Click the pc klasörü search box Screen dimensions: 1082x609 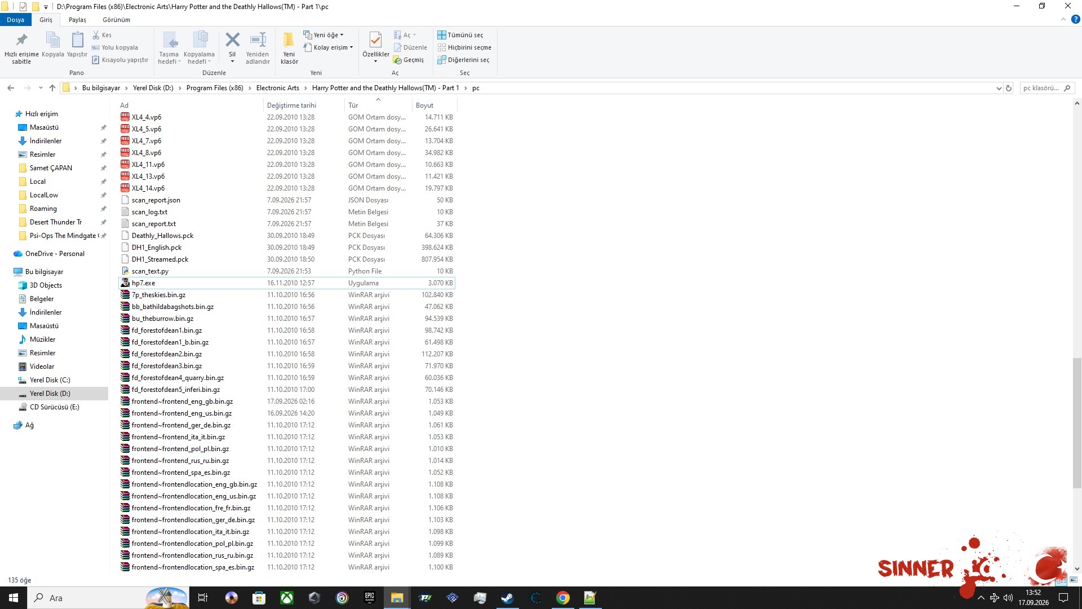click(x=1047, y=88)
